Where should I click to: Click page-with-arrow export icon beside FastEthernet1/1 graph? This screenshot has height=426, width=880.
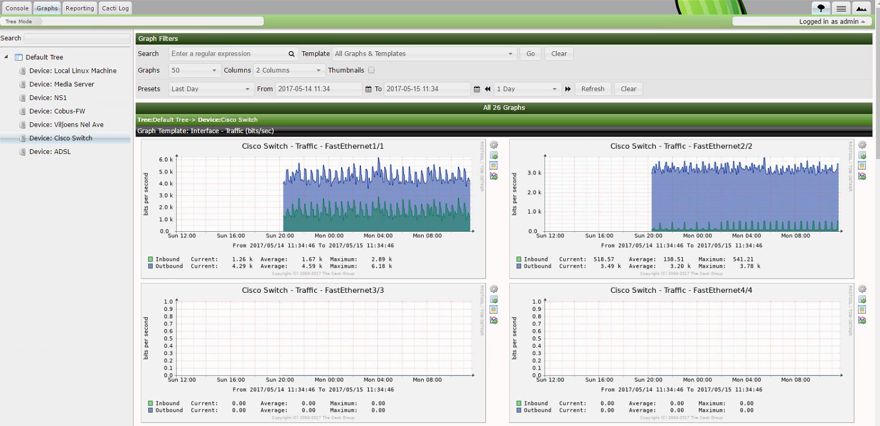(x=494, y=156)
